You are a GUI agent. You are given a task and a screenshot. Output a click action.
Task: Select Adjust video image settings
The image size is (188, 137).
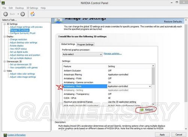(x=23, y=77)
